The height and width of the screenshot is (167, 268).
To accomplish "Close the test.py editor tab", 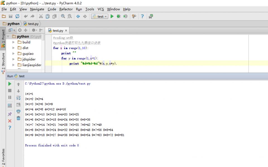I will tap(66, 31).
